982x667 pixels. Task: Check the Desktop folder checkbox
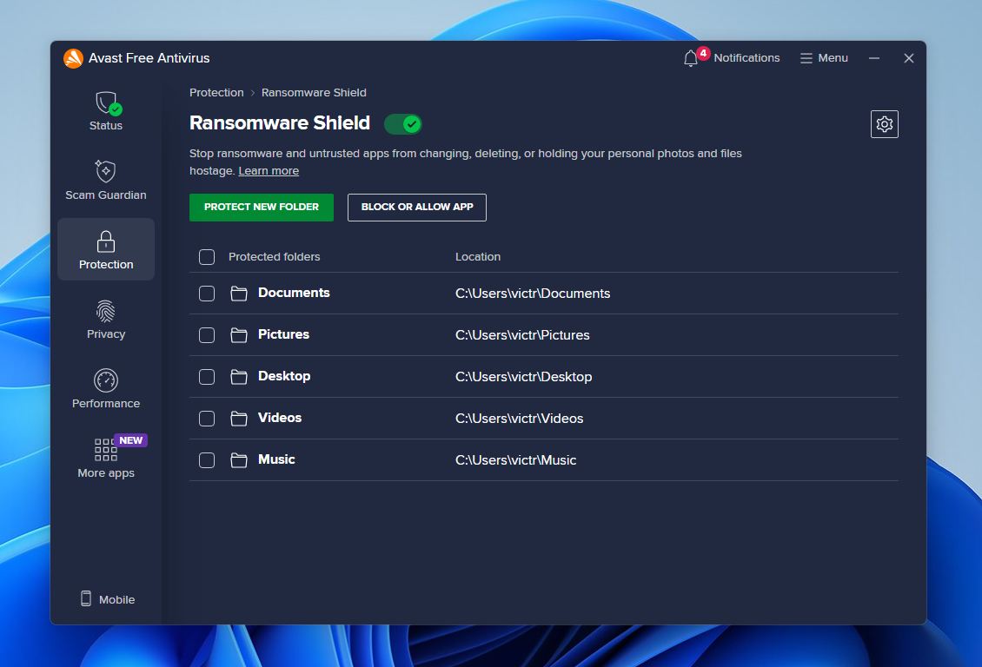coord(207,377)
